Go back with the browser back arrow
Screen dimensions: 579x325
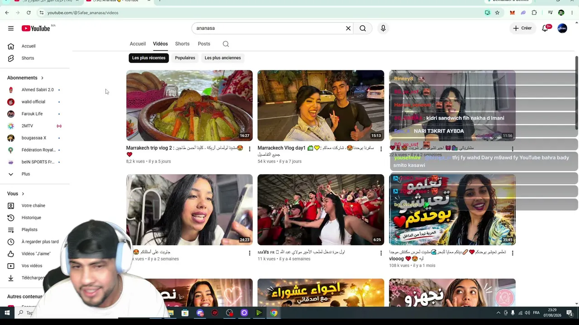tap(7, 13)
